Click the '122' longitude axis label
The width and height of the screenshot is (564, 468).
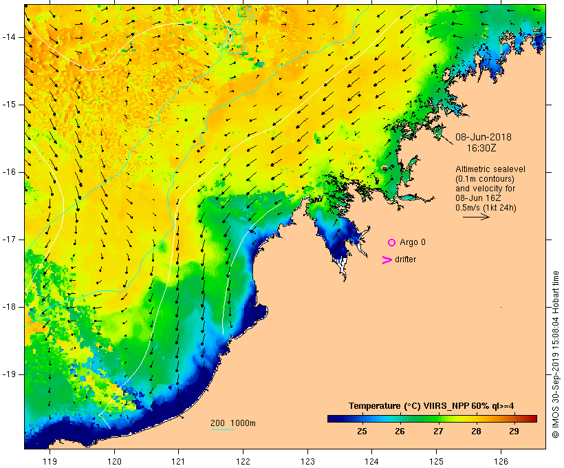point(243,461)
